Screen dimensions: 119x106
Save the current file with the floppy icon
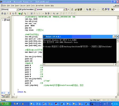tap(79, 9)
